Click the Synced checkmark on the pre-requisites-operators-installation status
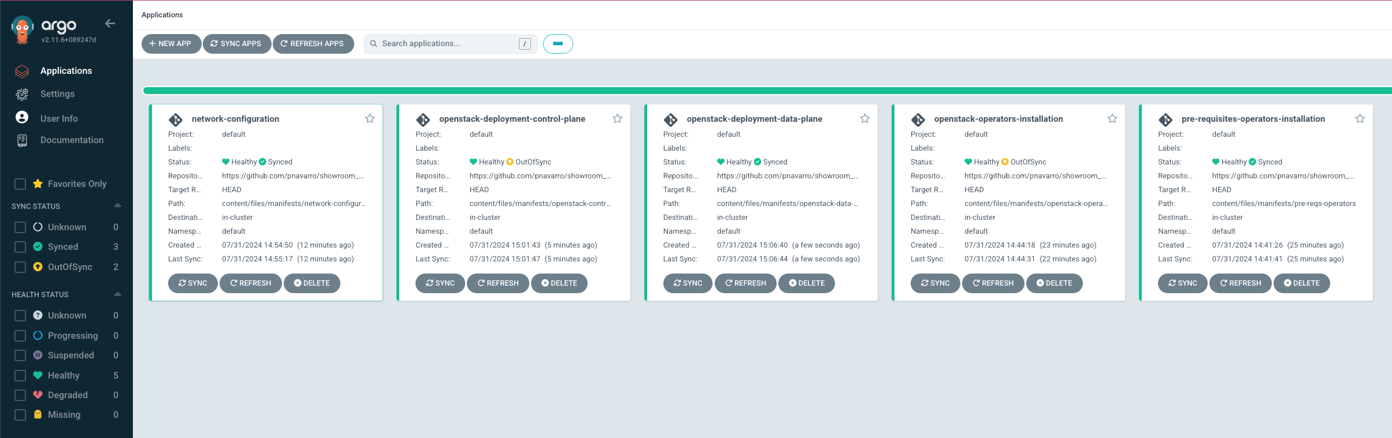Viewport: 1392px width, 438px height. (1252, 162)
